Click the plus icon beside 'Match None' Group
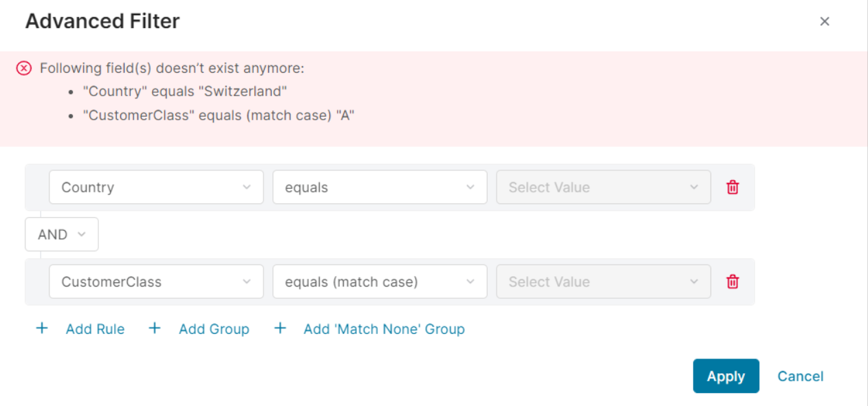868x406 pixels. tap(280, 328)
